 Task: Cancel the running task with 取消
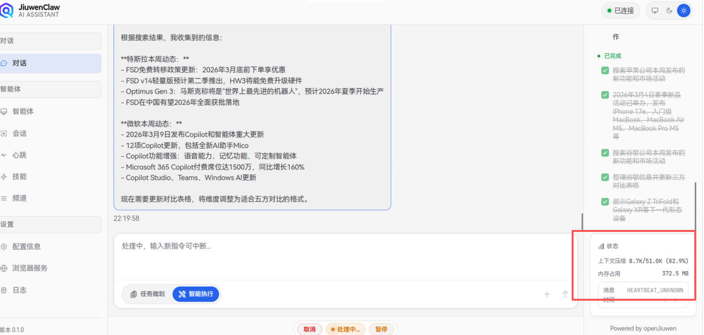tap(309, 329)
